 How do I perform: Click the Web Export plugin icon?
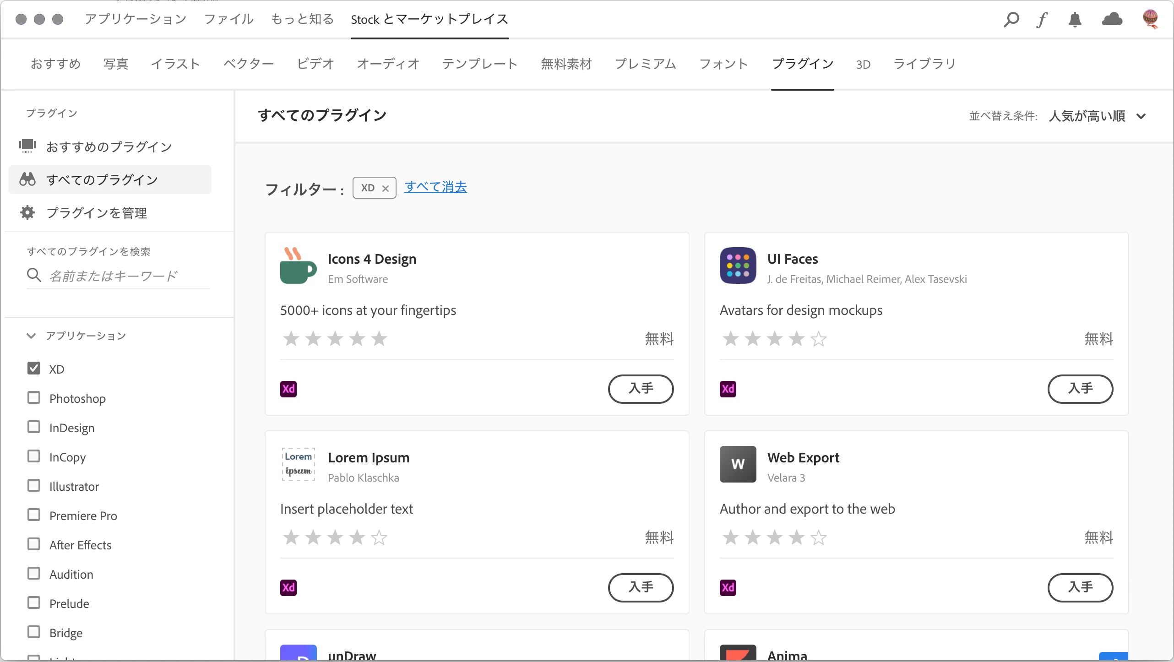point(738,464)
